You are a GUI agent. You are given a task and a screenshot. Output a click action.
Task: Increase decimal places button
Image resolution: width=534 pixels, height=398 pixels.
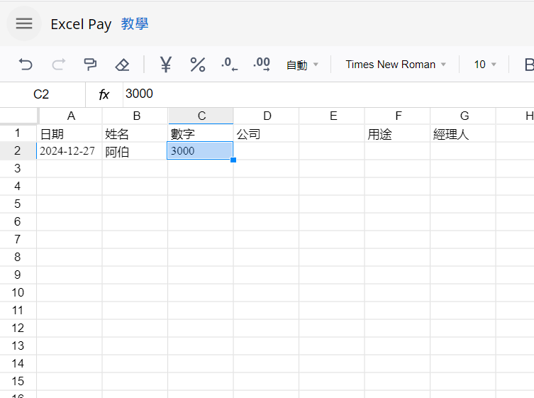tap(262, 65)
